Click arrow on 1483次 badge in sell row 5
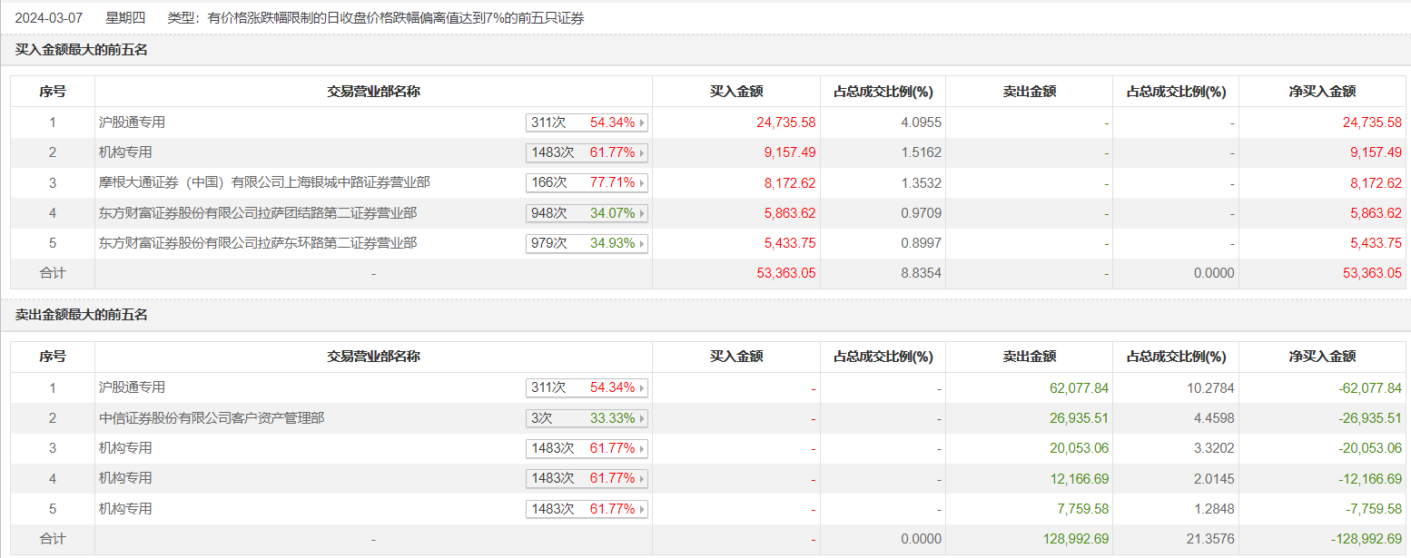1411x558 pixels. pyautogui.click(x=642, y=509)
